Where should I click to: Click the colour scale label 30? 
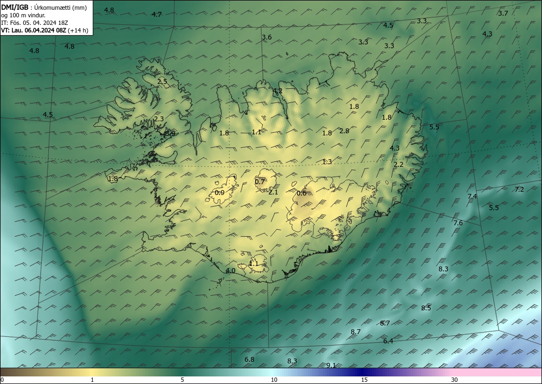click(455, 380)
